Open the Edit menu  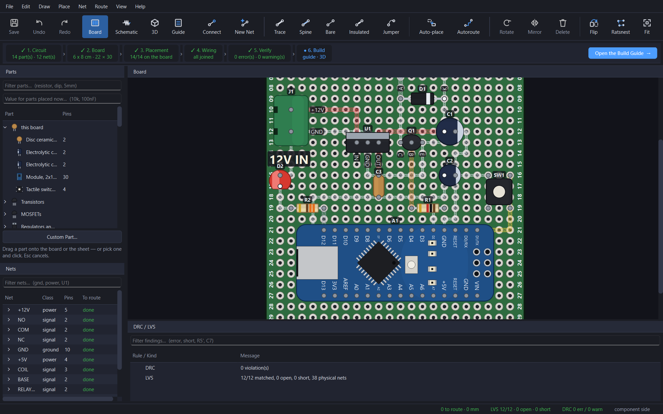tap(26, 6)
